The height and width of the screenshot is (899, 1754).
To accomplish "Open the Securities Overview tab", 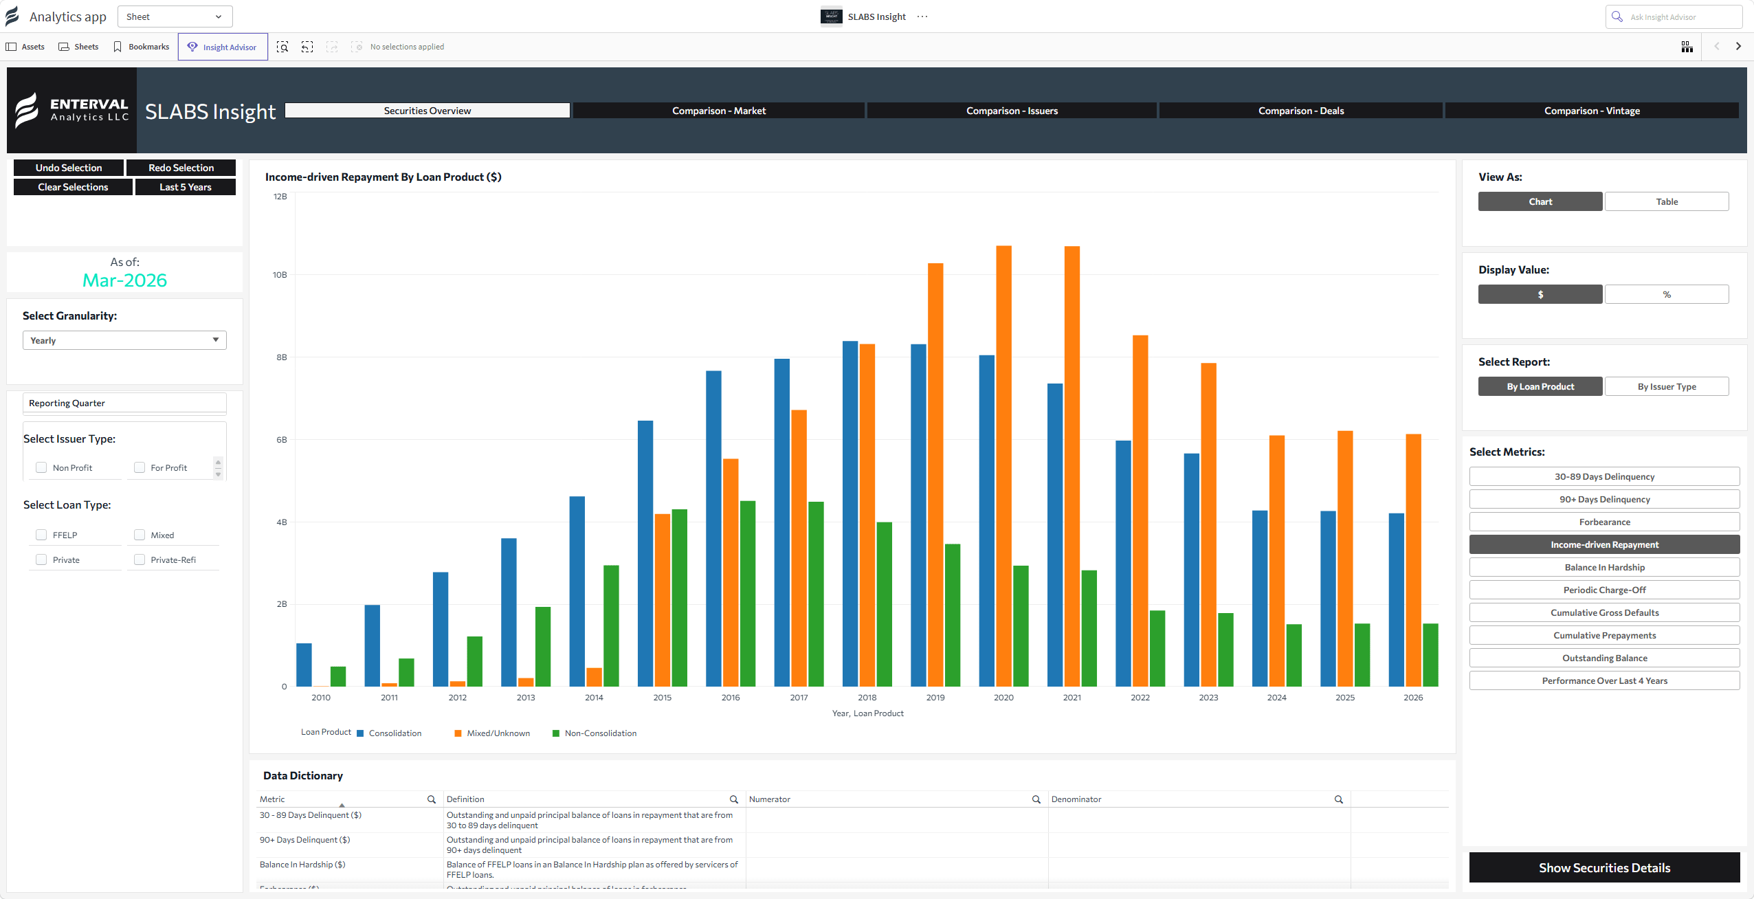I will tap(428, 111).
